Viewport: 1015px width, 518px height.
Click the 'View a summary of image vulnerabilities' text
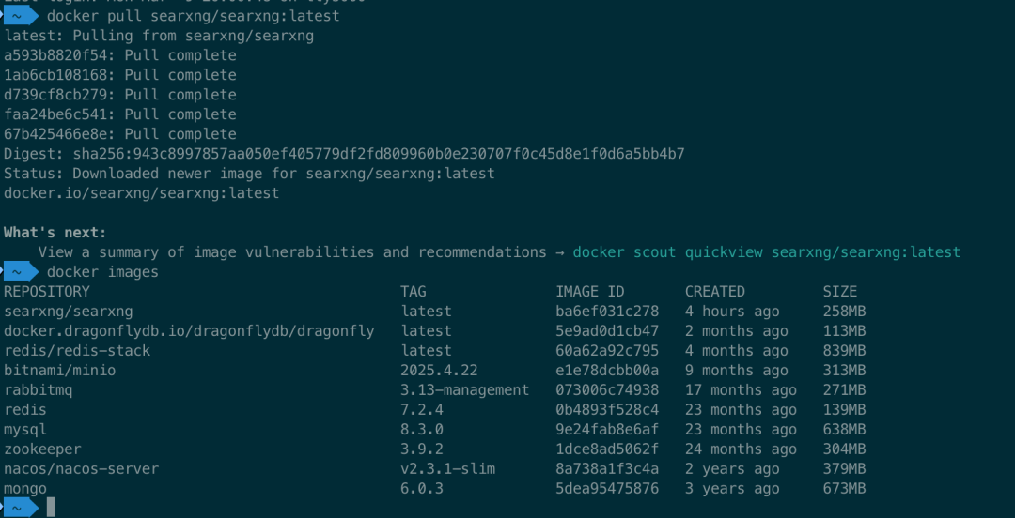[292, 252]
